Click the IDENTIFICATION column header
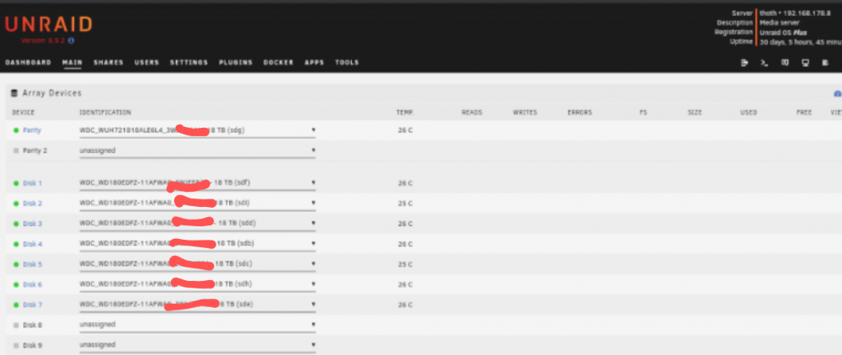 point(105,113)
